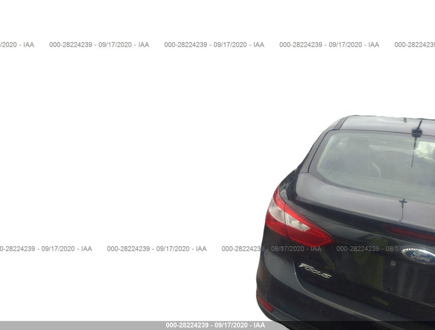Select the gray caption bar lot number text
This screenshot has width=435, height=330.
215,325
